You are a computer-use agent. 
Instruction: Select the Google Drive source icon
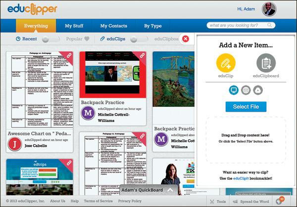click(x=258, y=90)
